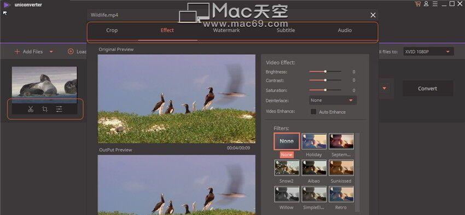Apply the Holiday filter thumbnail
The image size is (465, 215).
click(314, 142)
